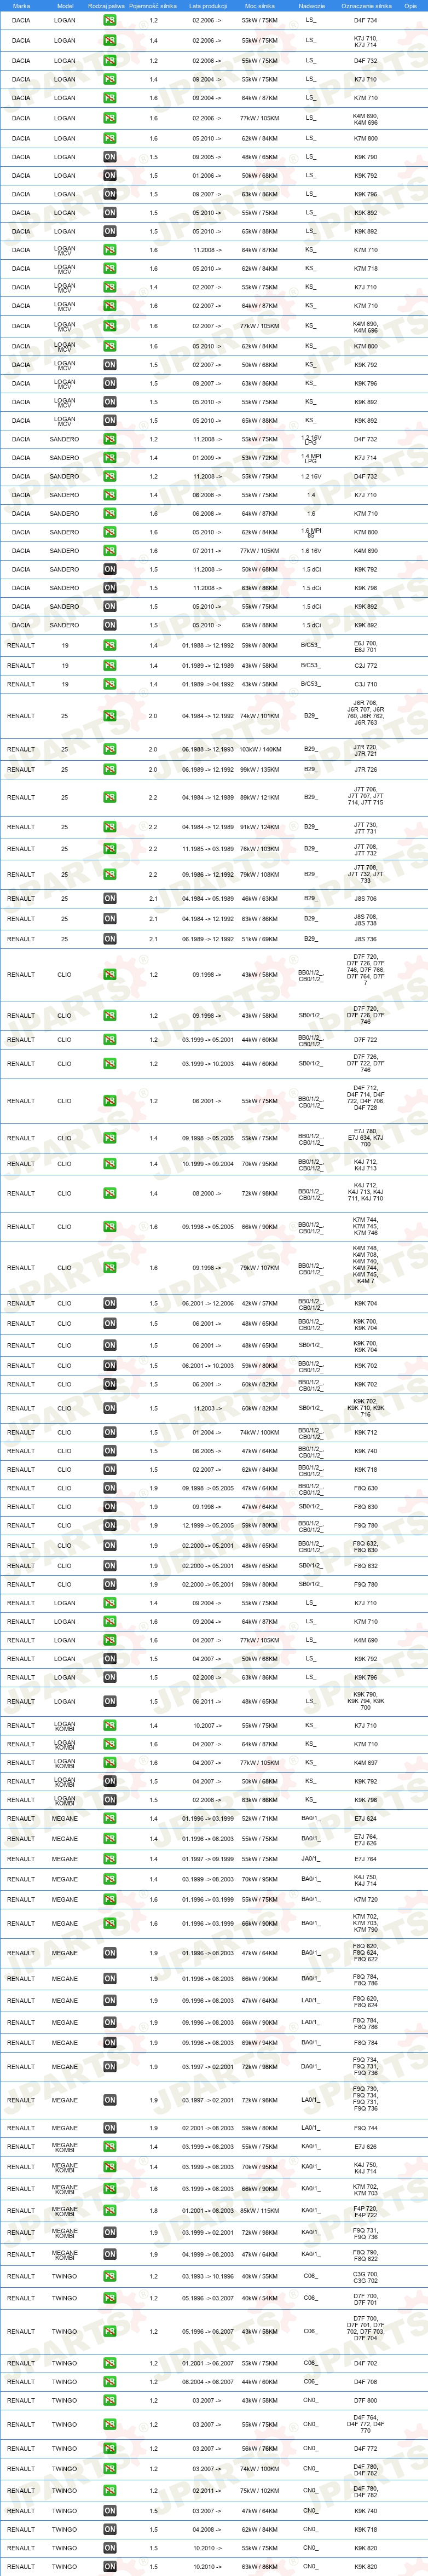Select production date cell 02.2011 ->
This screenshot has width=428, height=2576.
point(208,2491)
